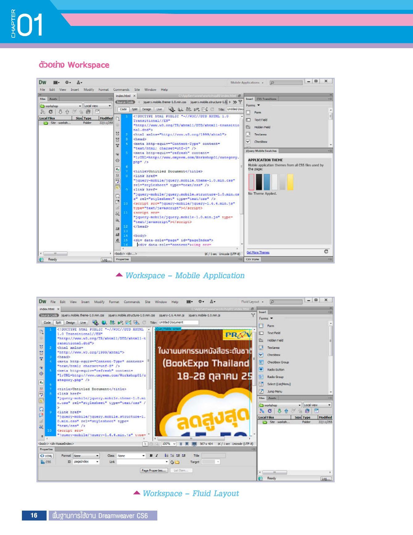Click the Expand Files panel icon in the Mobile Applications window
This screenshot has height=535, width=413.
click(x=97, y=112)
